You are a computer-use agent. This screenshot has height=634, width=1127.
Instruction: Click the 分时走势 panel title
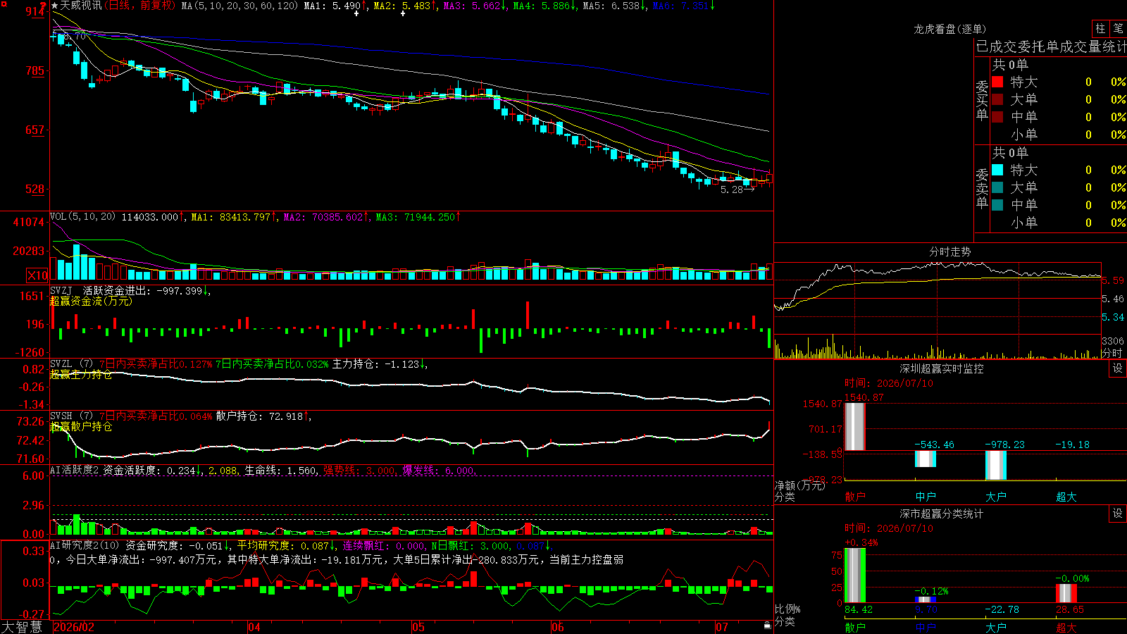[x=950, y=251]
